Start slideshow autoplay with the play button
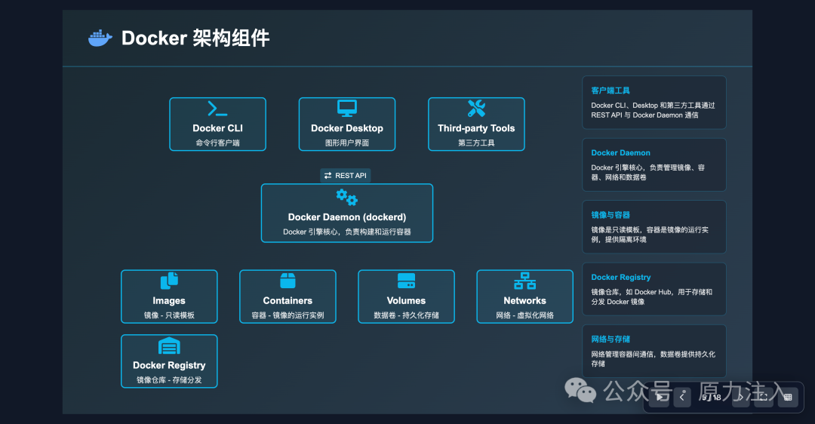Viewport: 815px width, 424px height. (660, 398)
